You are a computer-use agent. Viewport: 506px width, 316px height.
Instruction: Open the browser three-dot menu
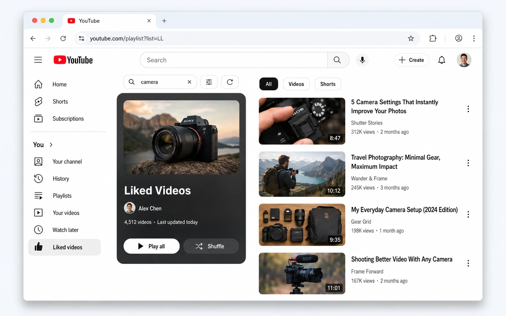tap(474, 38)
